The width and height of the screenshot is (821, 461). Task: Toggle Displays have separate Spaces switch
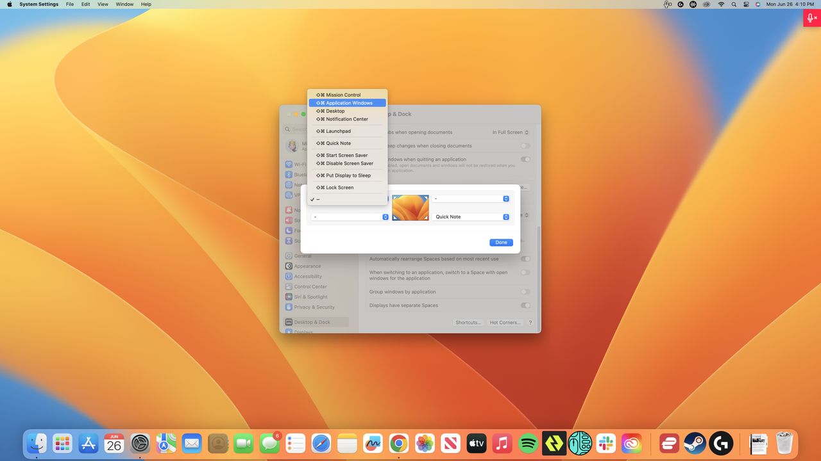[x=525, y=305]
